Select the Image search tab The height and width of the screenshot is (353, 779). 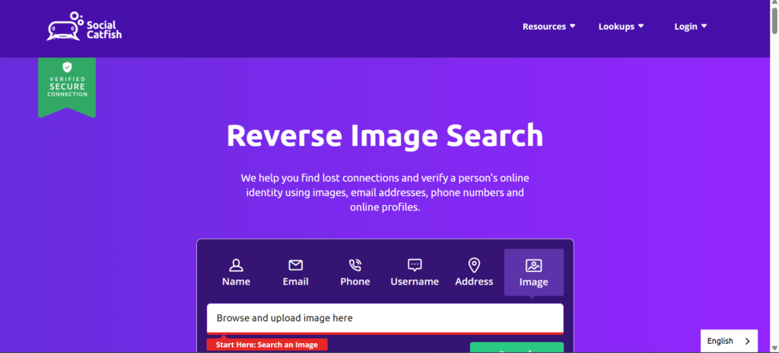tap(533, 273)
